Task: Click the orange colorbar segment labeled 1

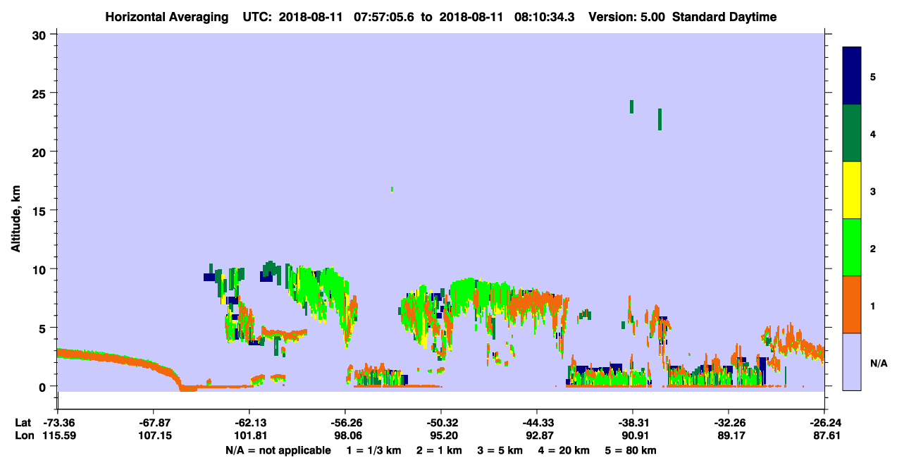Action: point(852,304)
